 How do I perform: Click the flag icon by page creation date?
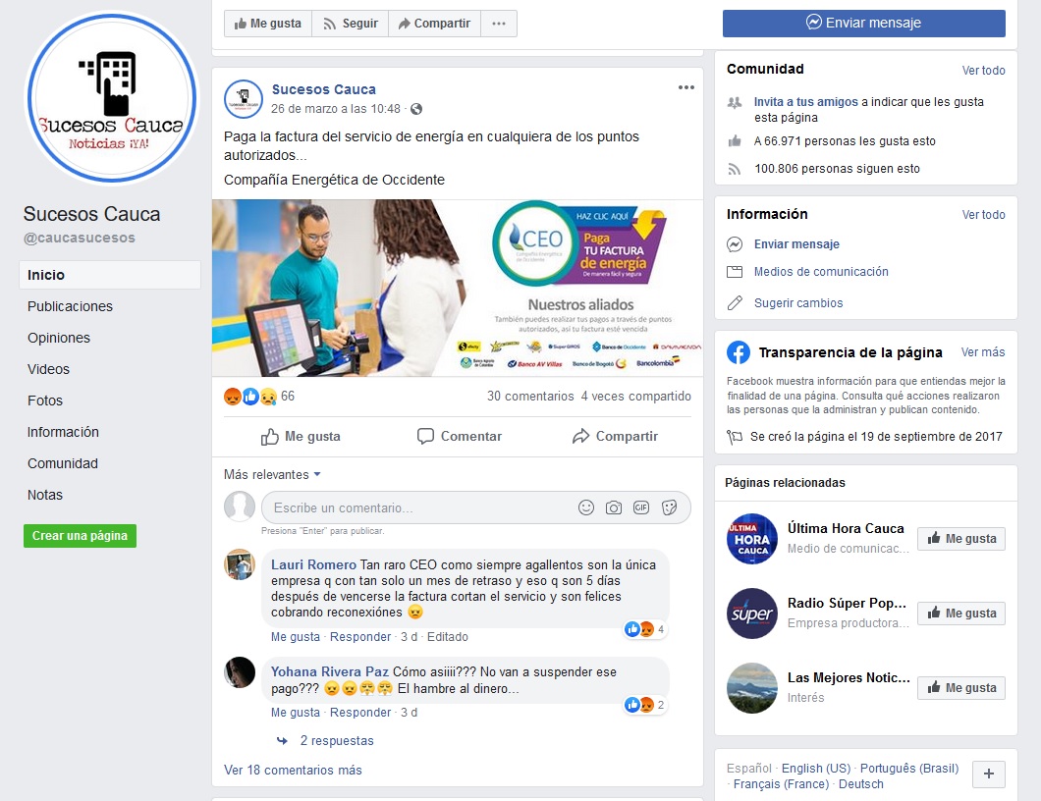pyautogui.click(x=735, y=437)
